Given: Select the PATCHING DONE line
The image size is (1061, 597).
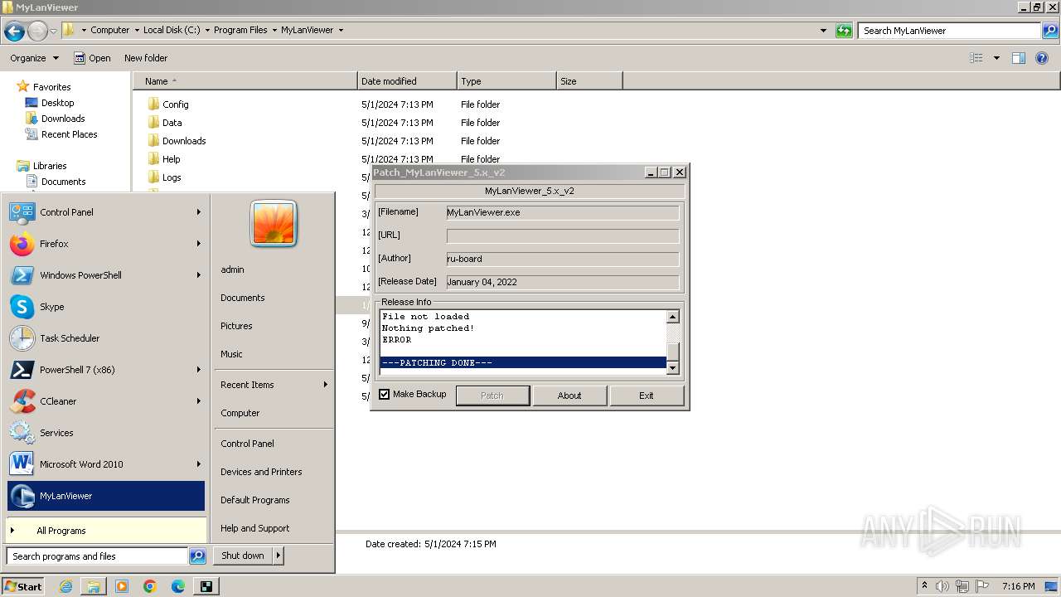Looking at the screenshot, I should click(x=523, y=362).
